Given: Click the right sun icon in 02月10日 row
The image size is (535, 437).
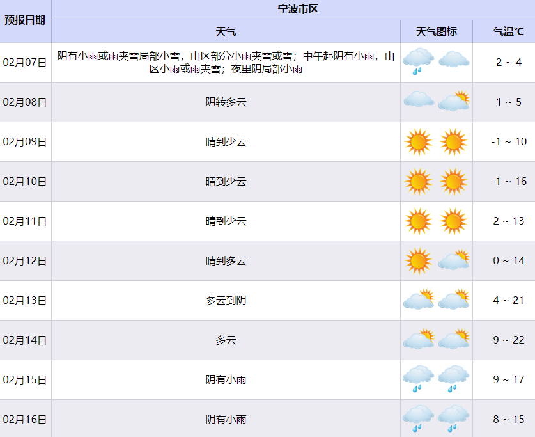Looking at the screenshot, I should (x=454, y=182).
